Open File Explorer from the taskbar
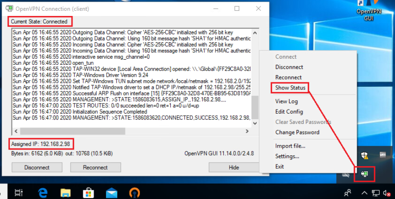 click(65, 193)
